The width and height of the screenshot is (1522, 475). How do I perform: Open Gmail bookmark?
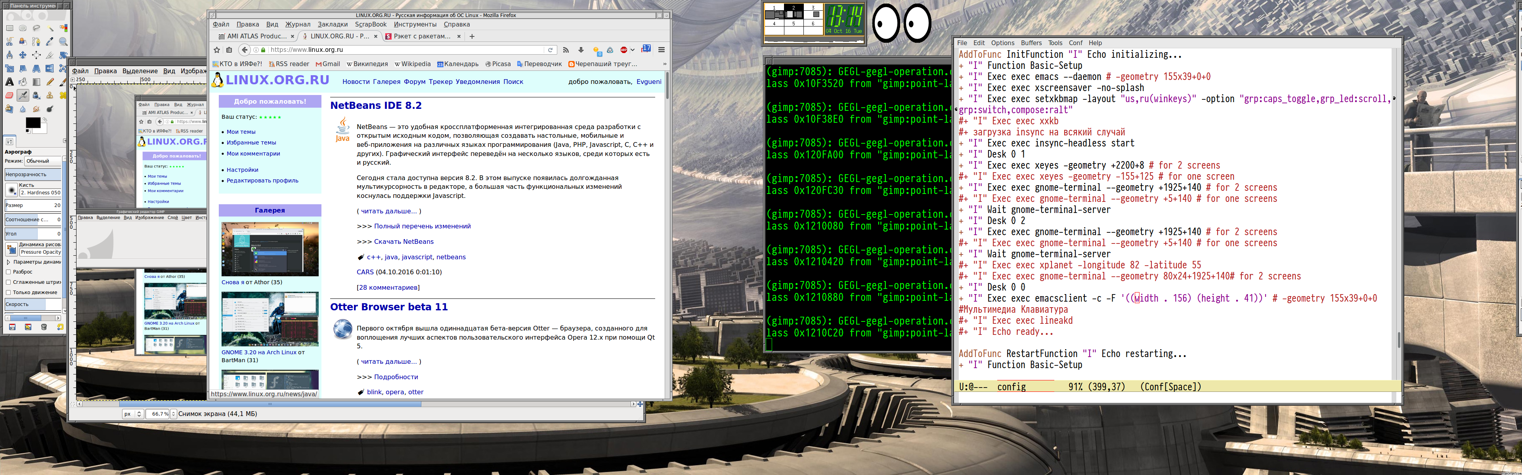point(328,64)
